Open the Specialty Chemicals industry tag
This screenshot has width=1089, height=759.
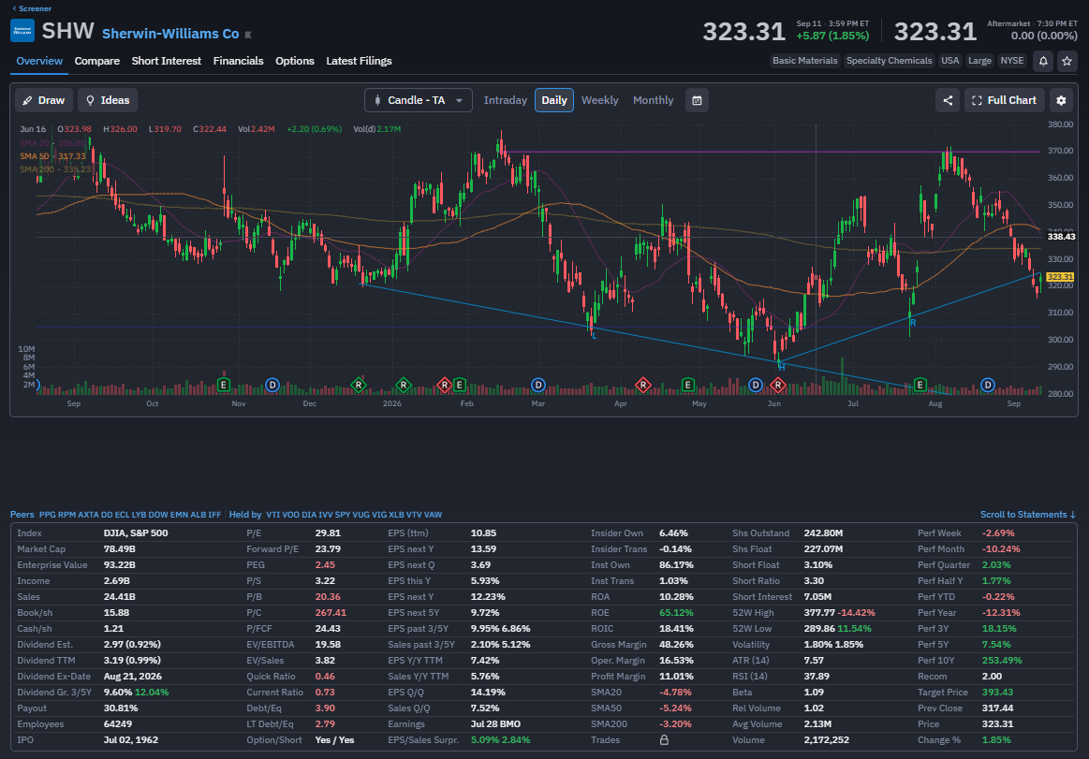click(x=889, y=61)
